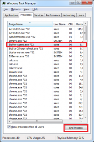The image size is (94, 142).
Task: Click the vertical scrollbar thumb
Action: [x=85, y=33]
